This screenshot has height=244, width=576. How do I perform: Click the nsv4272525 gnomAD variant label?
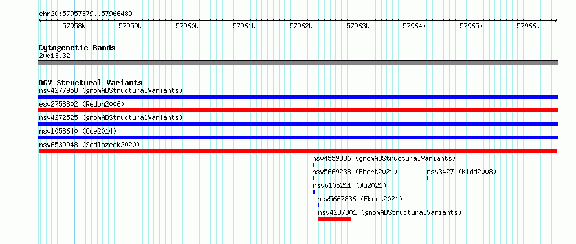[x=111, y=117]
